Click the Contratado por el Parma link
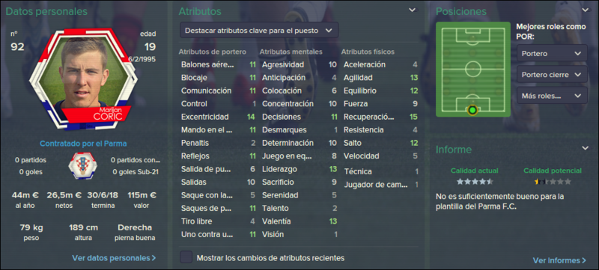 tap(83, 144)
